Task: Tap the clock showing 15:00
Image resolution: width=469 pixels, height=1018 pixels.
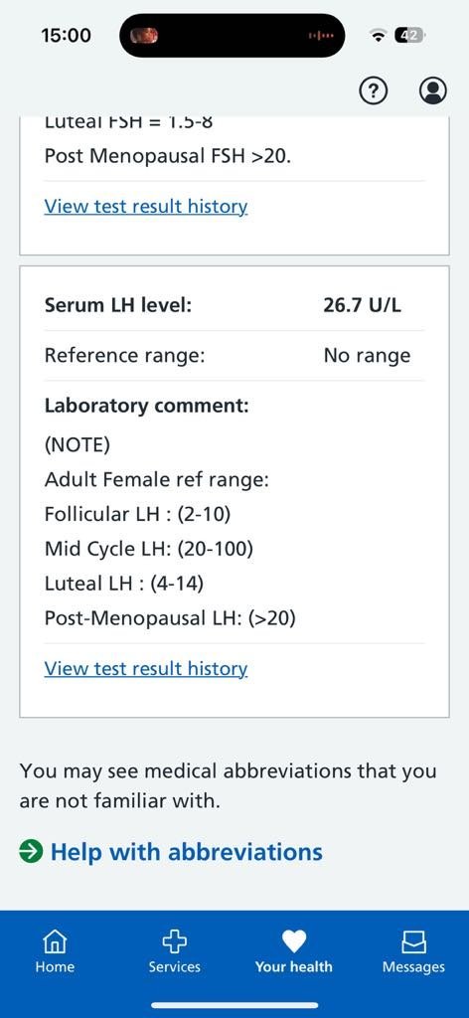Action: coord(66,36)
